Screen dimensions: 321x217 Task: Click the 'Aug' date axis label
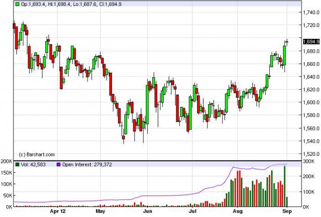pos(238,211)
